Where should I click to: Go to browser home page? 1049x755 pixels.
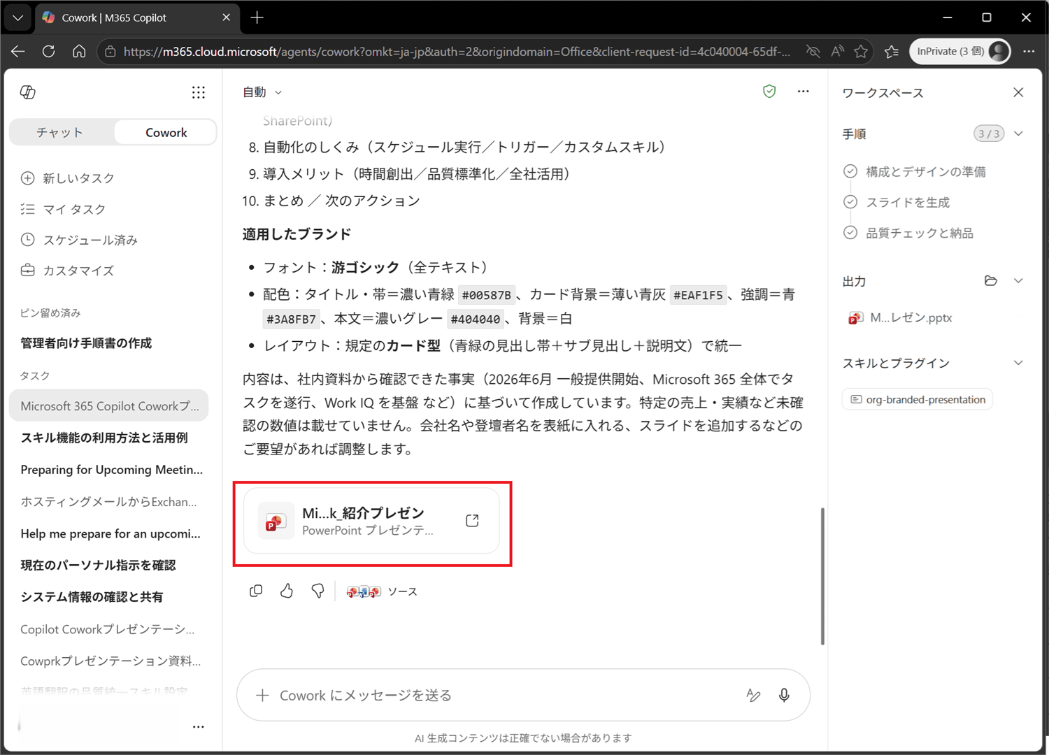click(79, 51)
